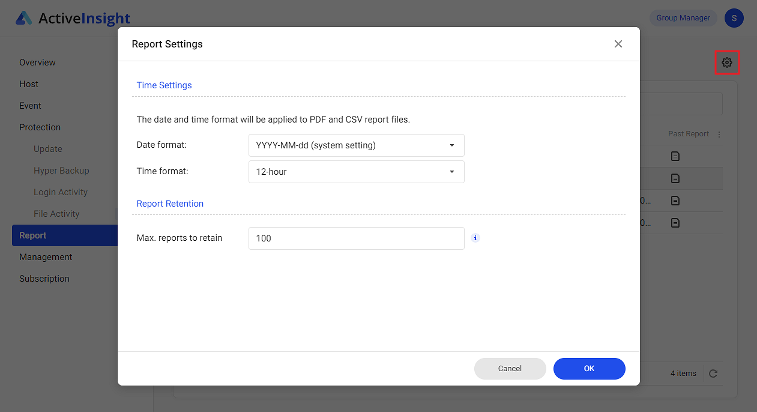Navigate to the Overview section
The width and height of the screenshot is (757, 412).
point(37,62)
